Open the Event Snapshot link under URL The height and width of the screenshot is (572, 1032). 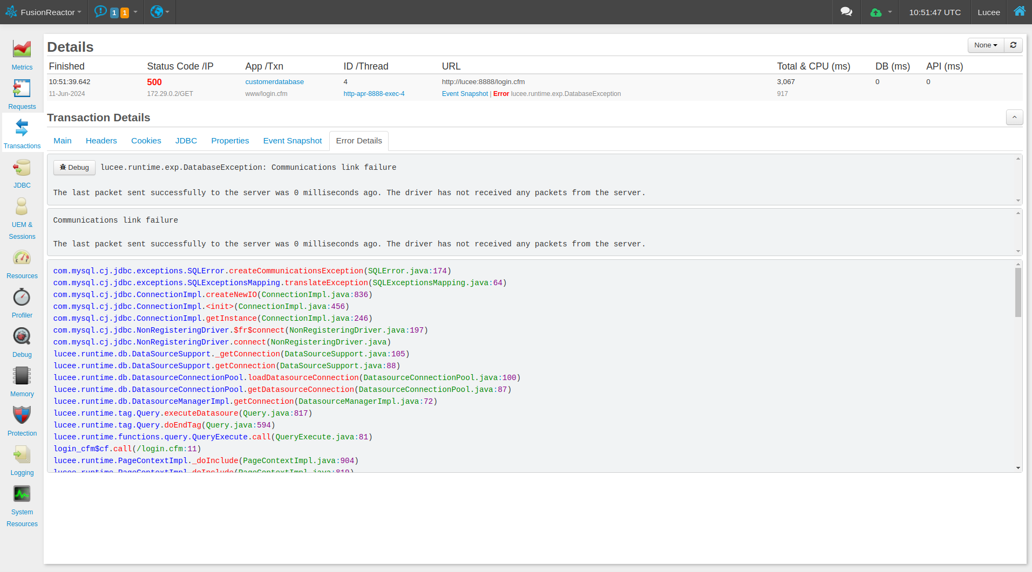pos(465,94)
